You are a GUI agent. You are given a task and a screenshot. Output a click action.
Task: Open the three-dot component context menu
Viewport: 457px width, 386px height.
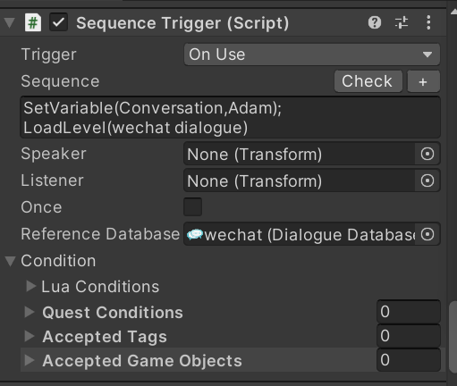428,22
